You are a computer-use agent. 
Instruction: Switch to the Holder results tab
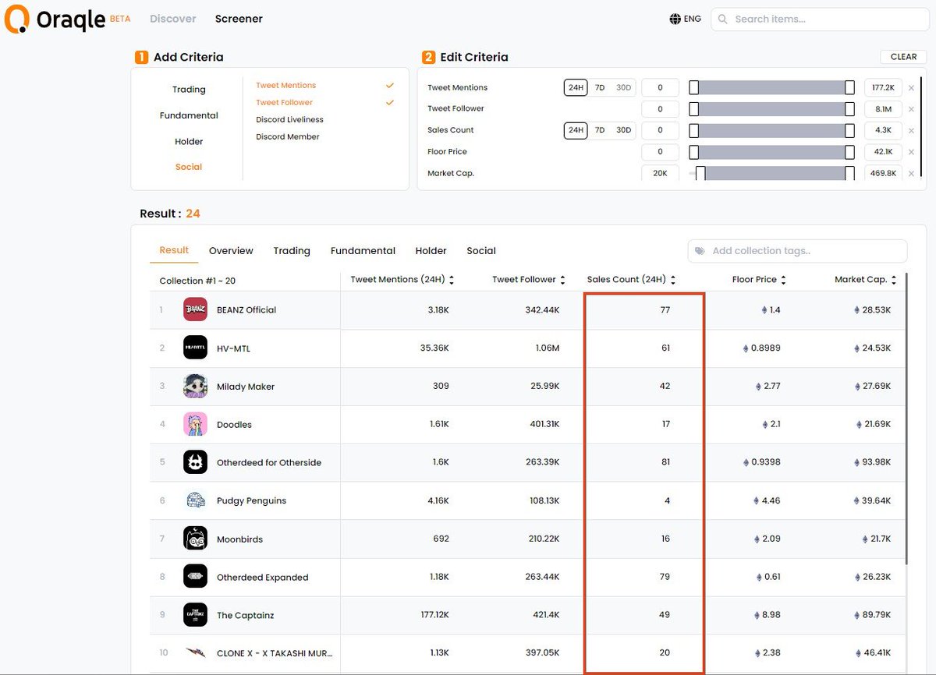point(431,251)
